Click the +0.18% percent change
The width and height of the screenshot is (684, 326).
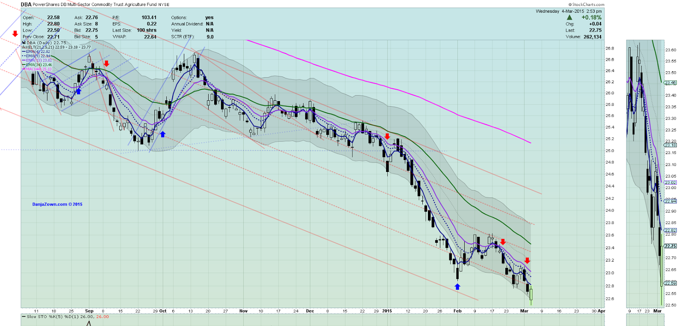pyautogui.click(x=591, y=17)
